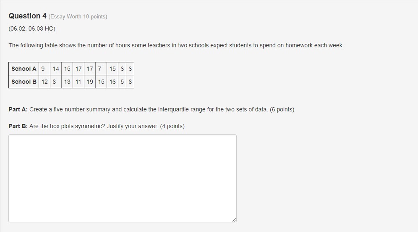Click the cell with value 5 in School B
Viewport: 418px width, 232px height.
pyautogui.click(x=122, y=82)
